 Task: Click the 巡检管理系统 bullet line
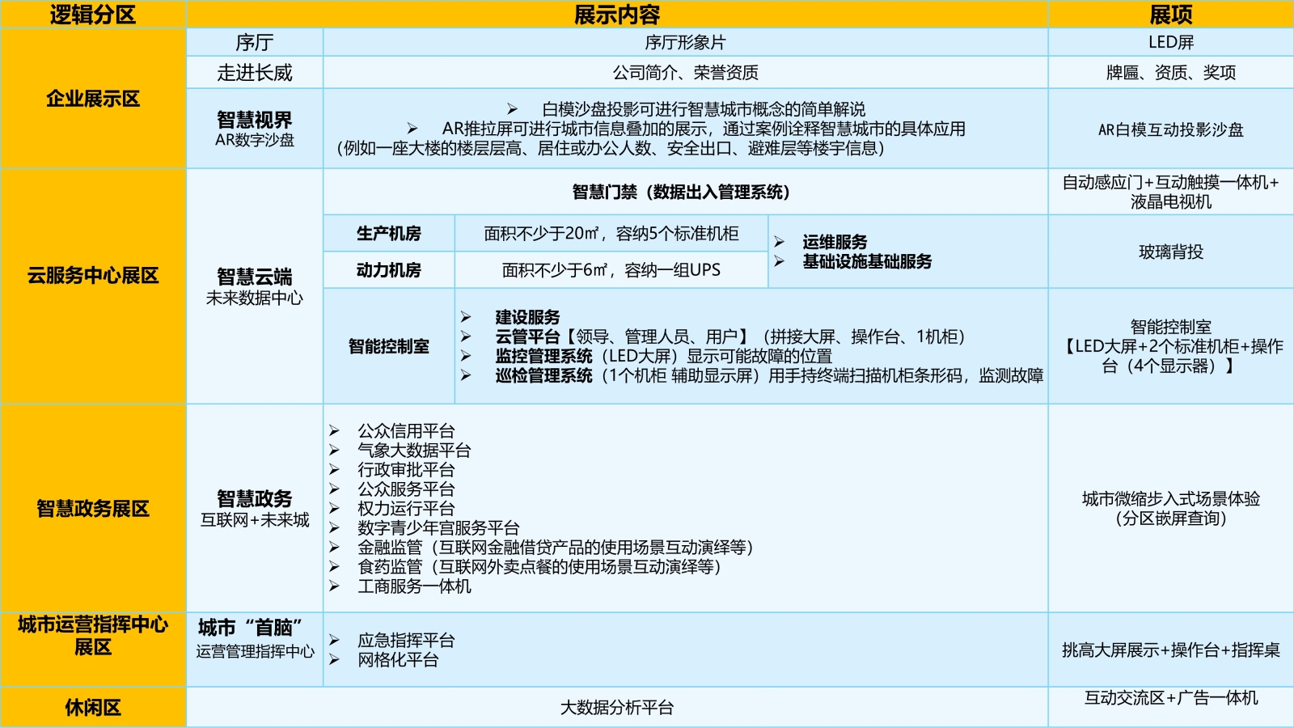tap(752, 375)
